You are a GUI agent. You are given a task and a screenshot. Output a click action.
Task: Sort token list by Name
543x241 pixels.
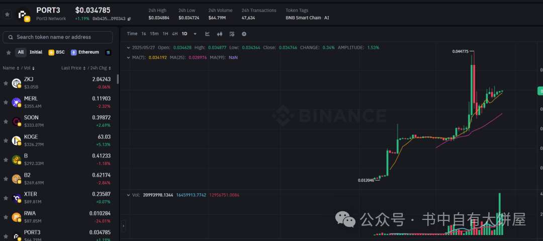(x=11, y=68)
